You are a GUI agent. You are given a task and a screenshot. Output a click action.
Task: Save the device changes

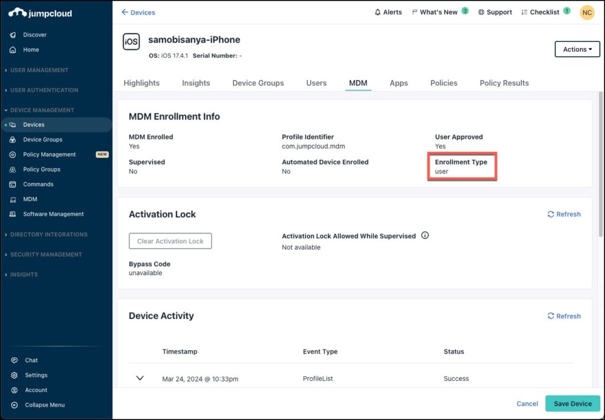(x=573, y=403)
